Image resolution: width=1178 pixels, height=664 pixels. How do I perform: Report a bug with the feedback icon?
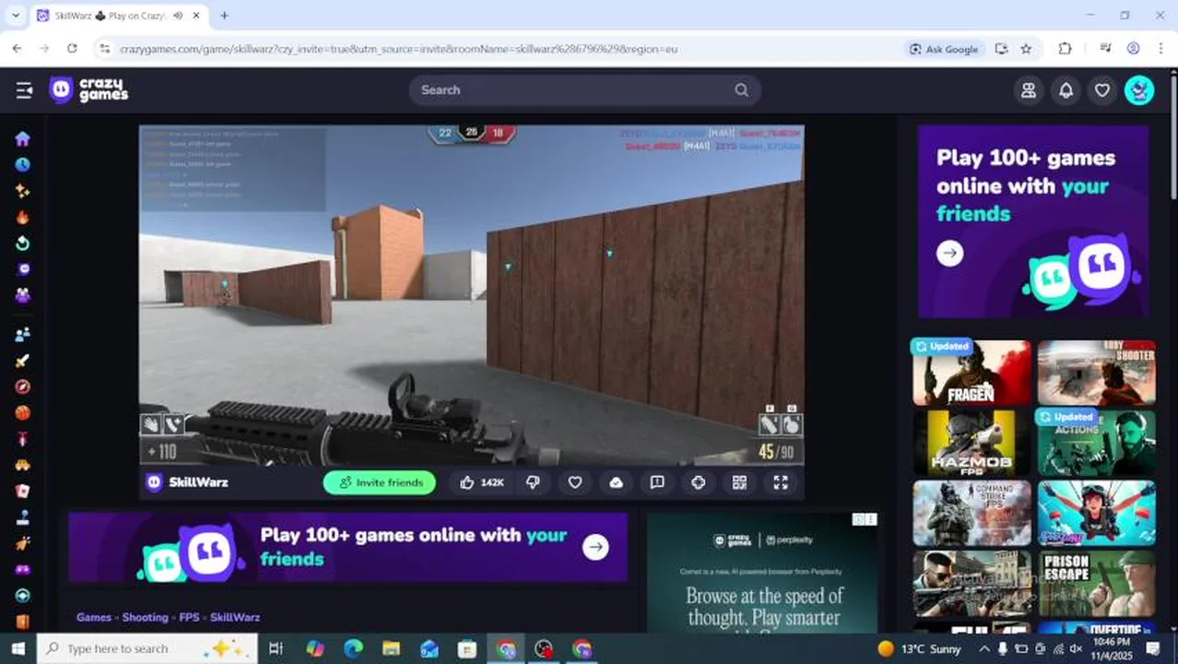coord(657,482)
